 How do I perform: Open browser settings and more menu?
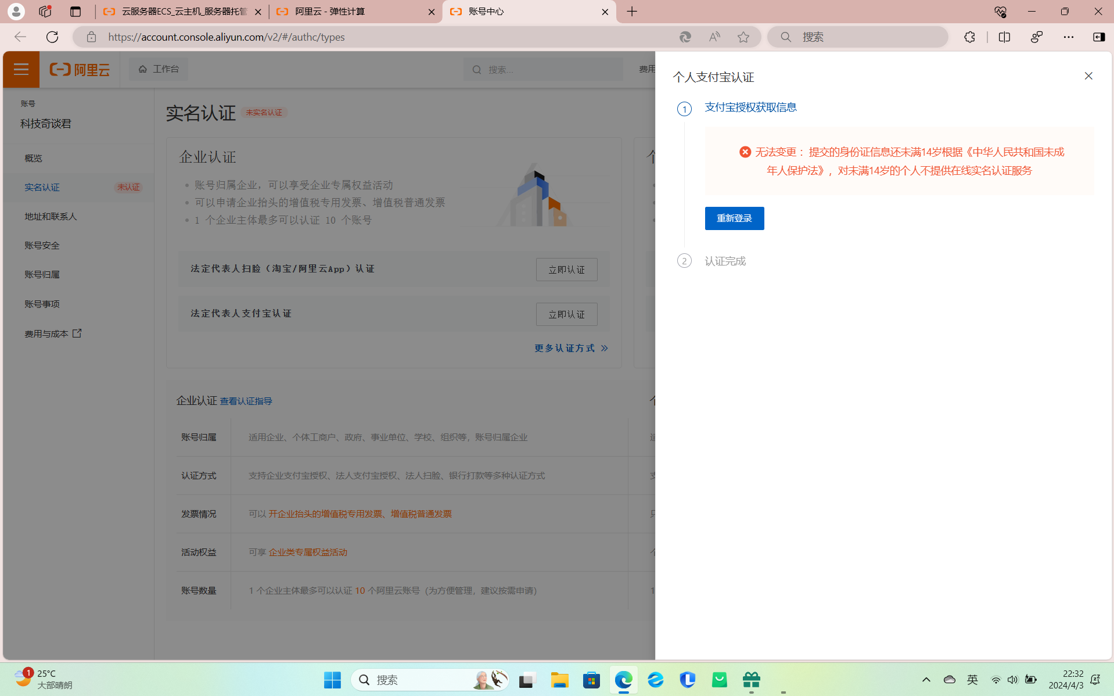[1068, 37]
